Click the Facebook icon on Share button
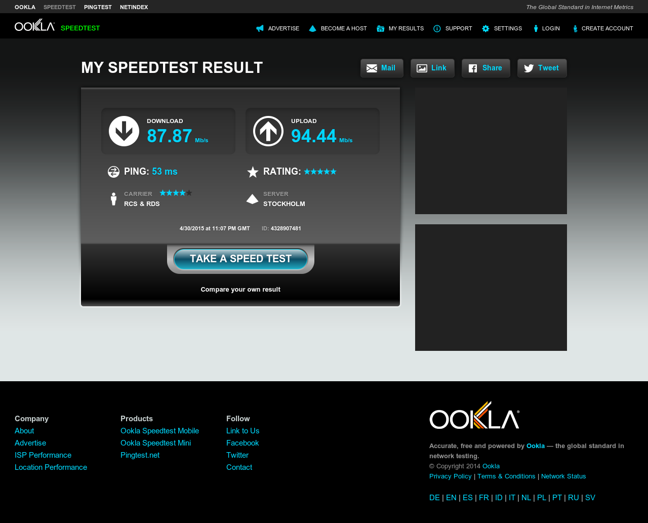This screenshot has height=523, width=648. coord(473,68)
